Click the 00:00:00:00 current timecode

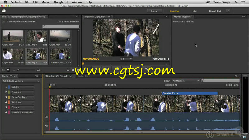[91, 59]
